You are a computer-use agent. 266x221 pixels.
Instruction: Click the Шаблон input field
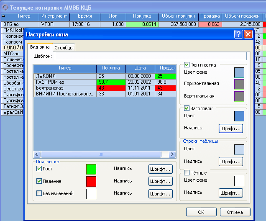[151, 56]
